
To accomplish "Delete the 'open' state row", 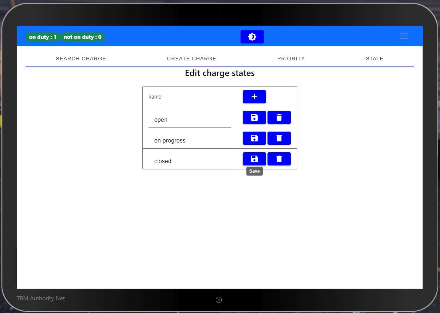I will click(279, 117).
